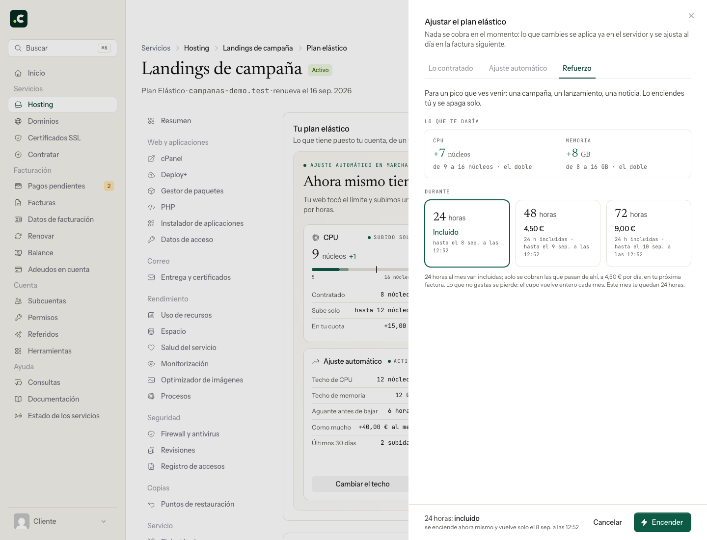707x540 pixels.
Task: Click the Gestor de paquetes box icon
Action: (151, 191)
